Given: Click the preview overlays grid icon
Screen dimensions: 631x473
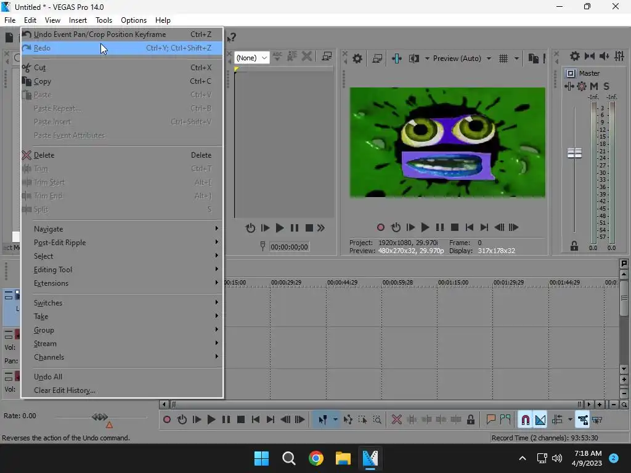Looking at the screenshot, I should tap(503, 59).
